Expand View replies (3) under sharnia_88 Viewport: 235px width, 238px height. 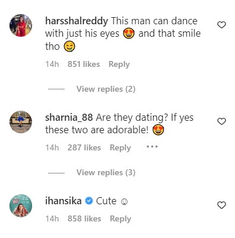coord(106,172)
